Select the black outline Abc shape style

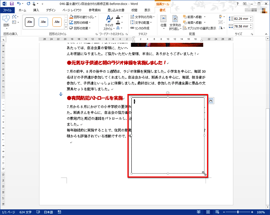click(x=30, y=22)
